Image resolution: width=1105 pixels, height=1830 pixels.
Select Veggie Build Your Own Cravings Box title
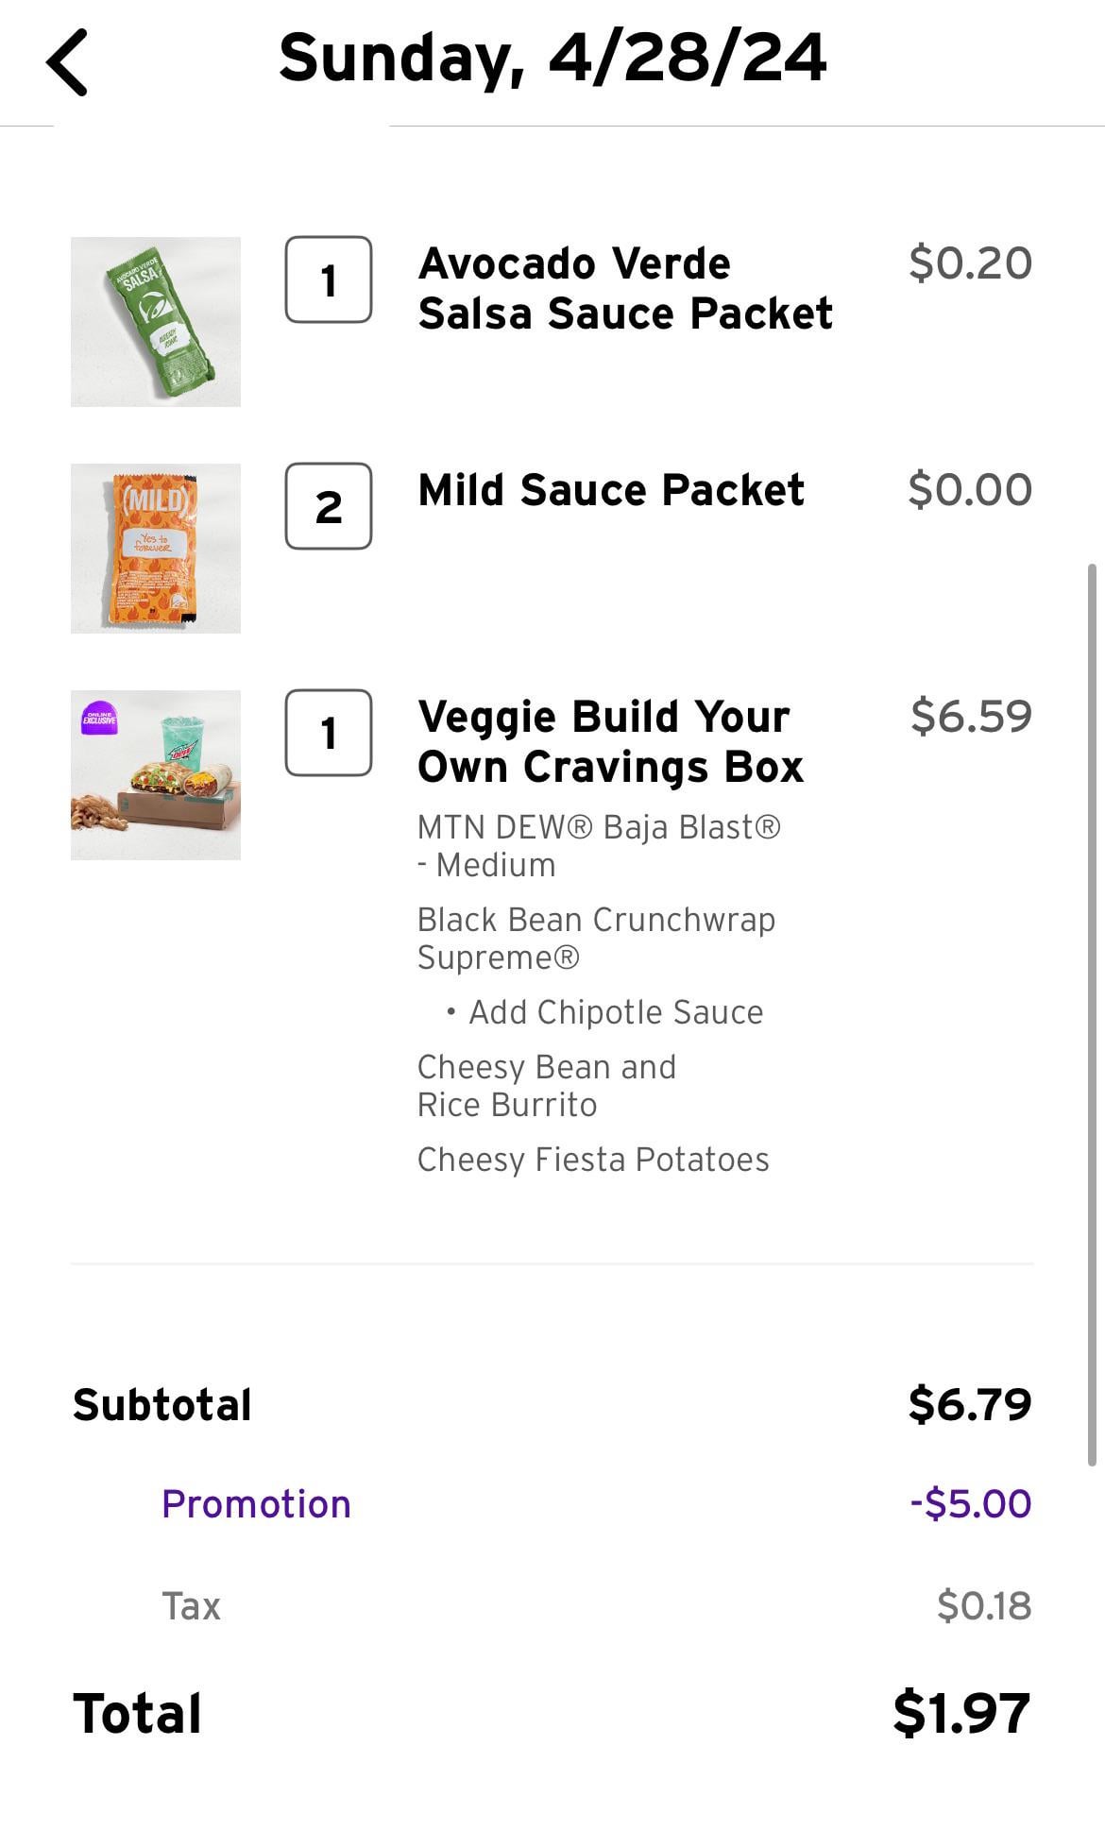point(610,741)
